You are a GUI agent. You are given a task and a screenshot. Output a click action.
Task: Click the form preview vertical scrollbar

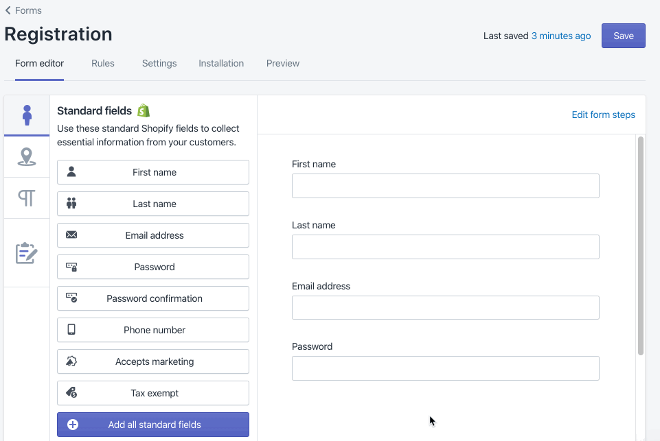(x=641, y=246)
